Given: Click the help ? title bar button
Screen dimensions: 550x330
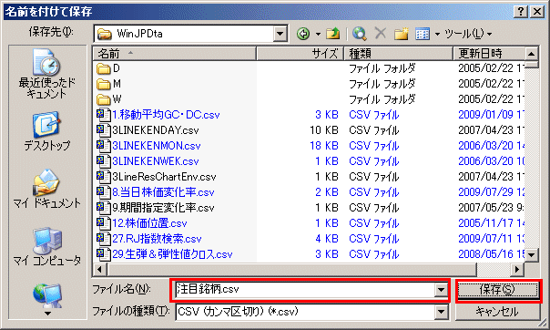Looking at the screenshot, I should tap(521, 12).
